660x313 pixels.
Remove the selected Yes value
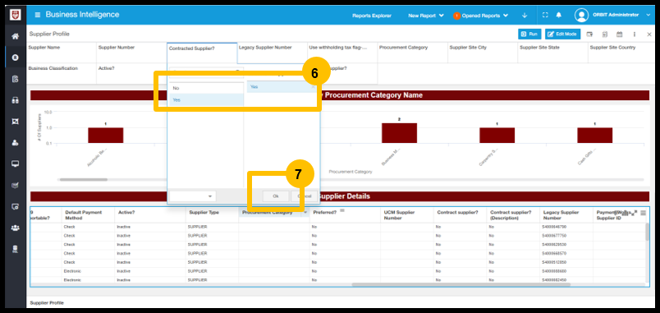tap(313, 87)
